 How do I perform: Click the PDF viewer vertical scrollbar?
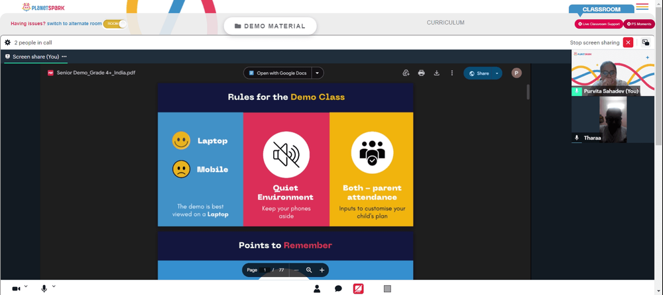click(x=528, y=91)
